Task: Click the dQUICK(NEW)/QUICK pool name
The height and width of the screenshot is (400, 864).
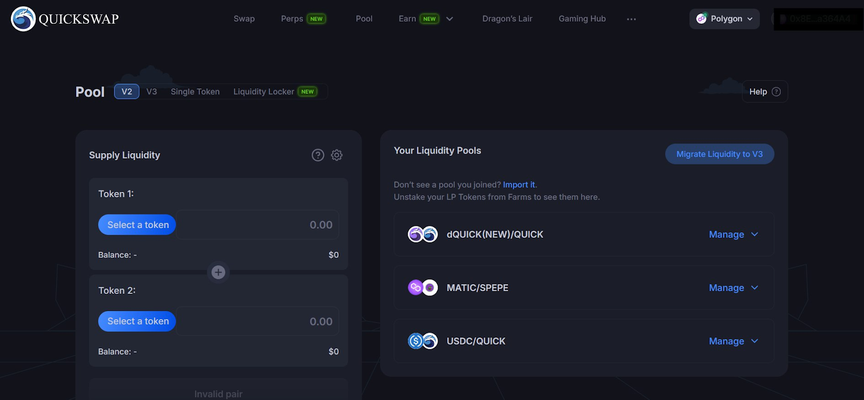Action: tap(495, 235)
